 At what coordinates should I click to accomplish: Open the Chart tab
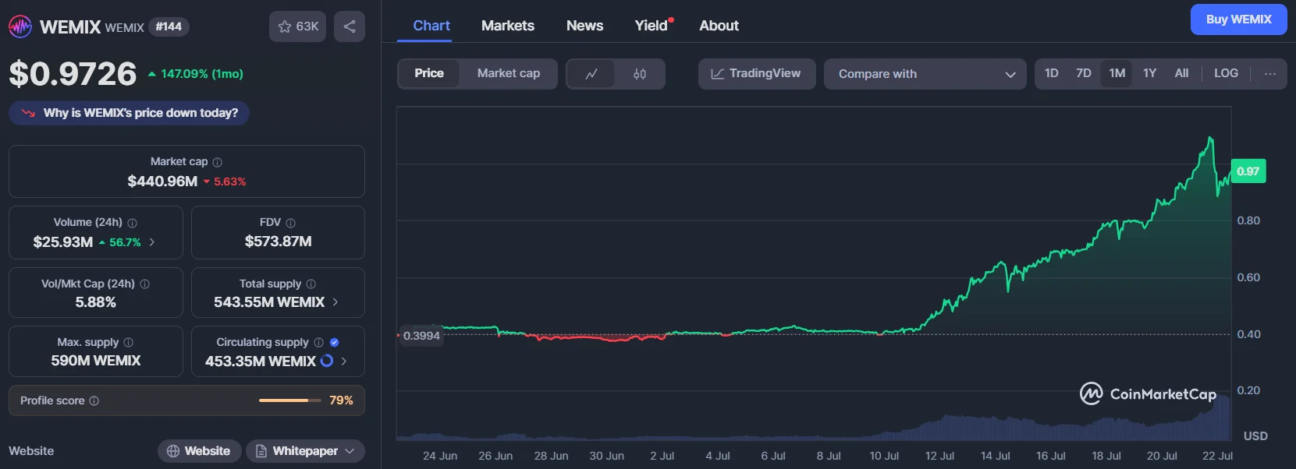[x=431, y=26]
